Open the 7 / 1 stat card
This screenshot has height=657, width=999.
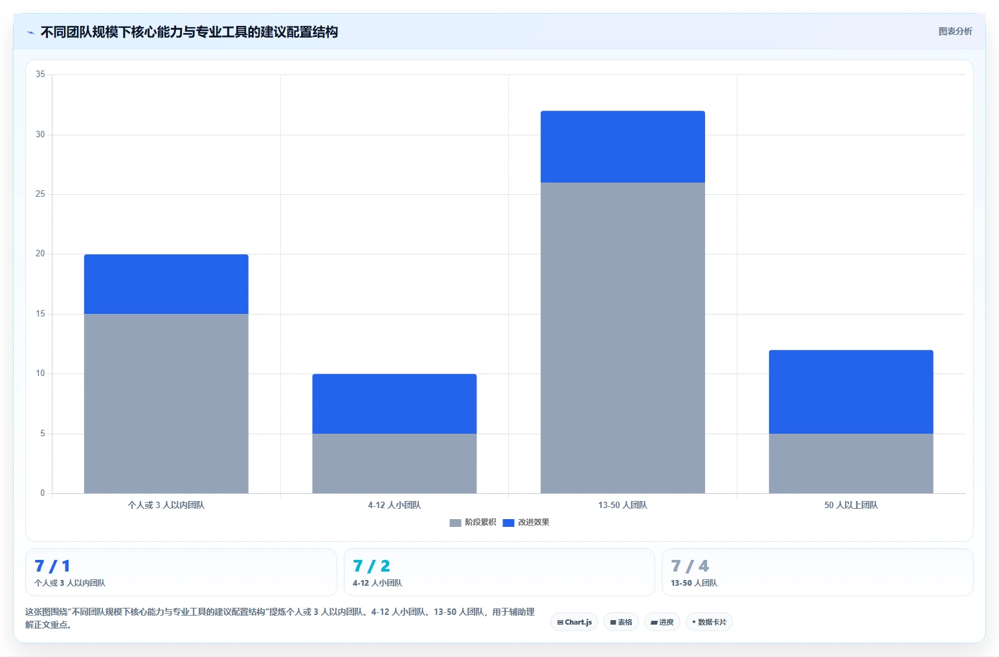point(181,572)
